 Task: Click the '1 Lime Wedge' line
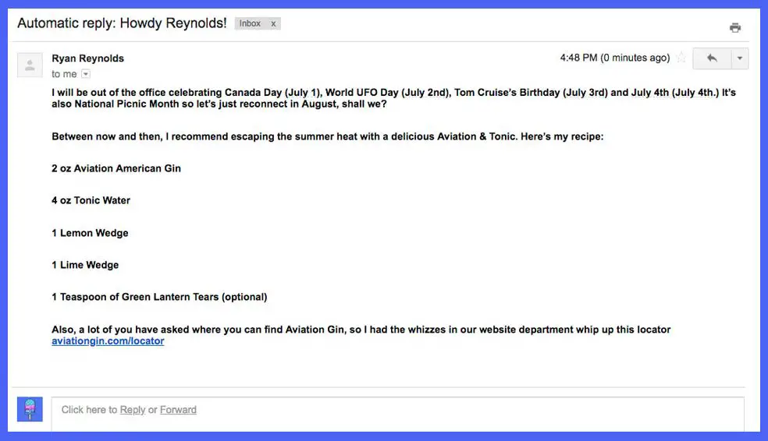(x=85, y=265)
